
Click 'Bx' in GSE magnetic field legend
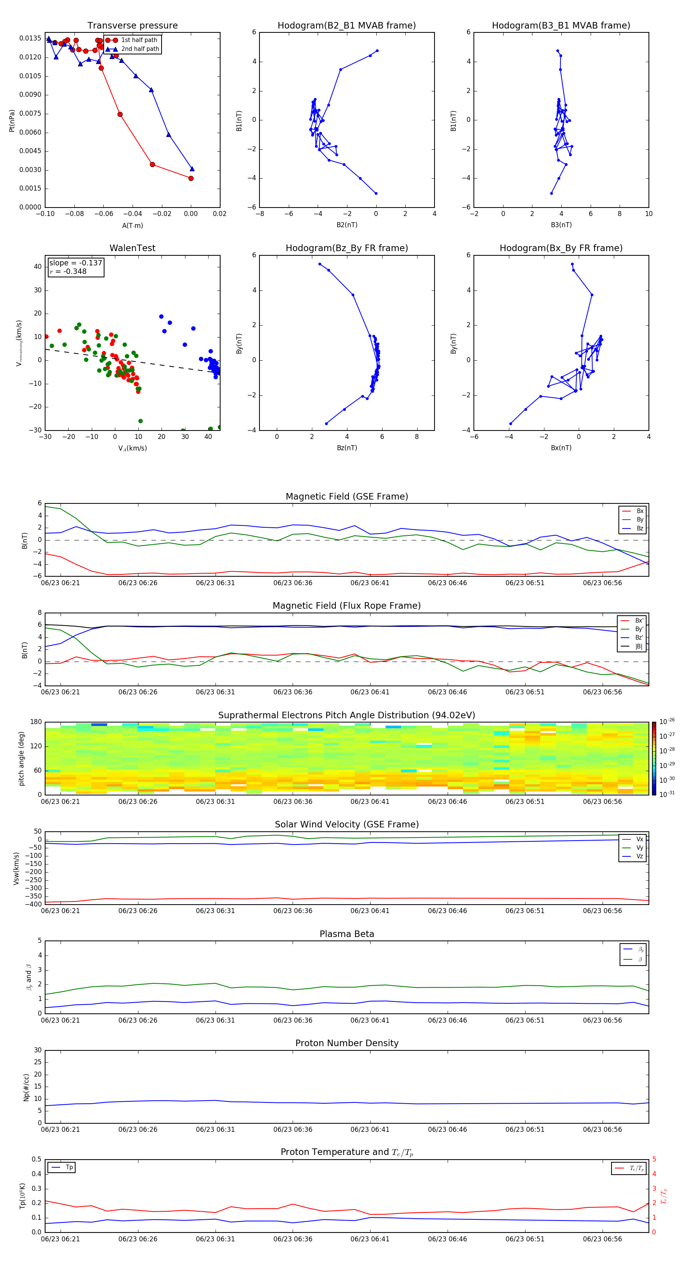(633, 511)
